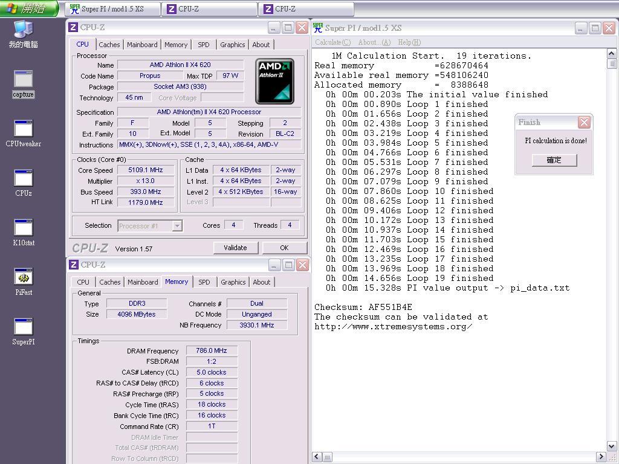
Task: Click the HT Link value 1179.0 MHz
Action: click(x=146, y=202)
